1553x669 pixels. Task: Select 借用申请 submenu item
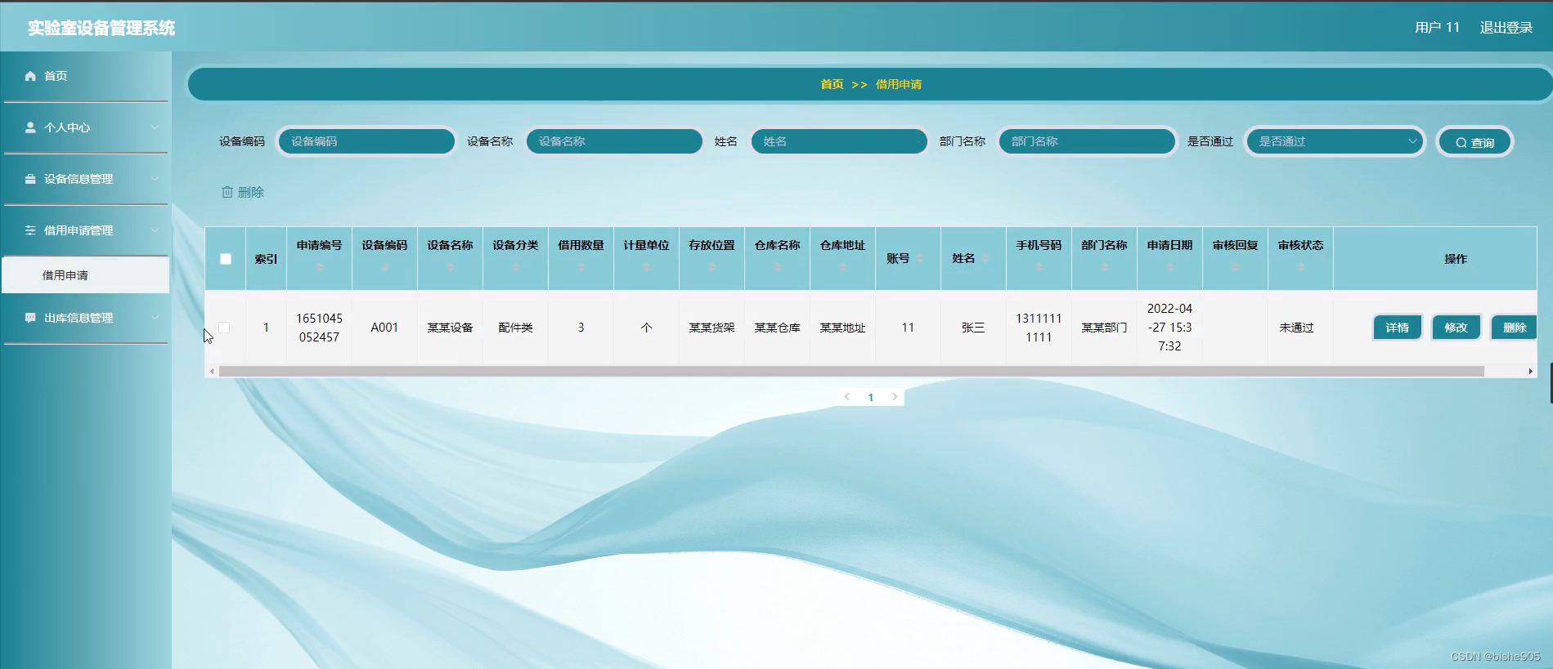[x=86, y=275]
